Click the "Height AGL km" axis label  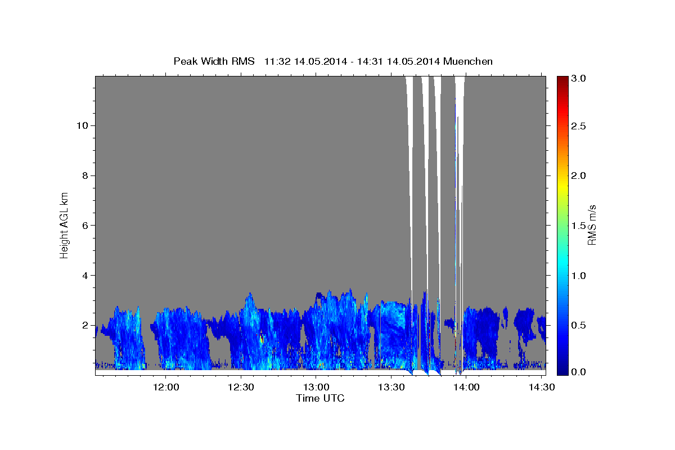coord(65,225)
